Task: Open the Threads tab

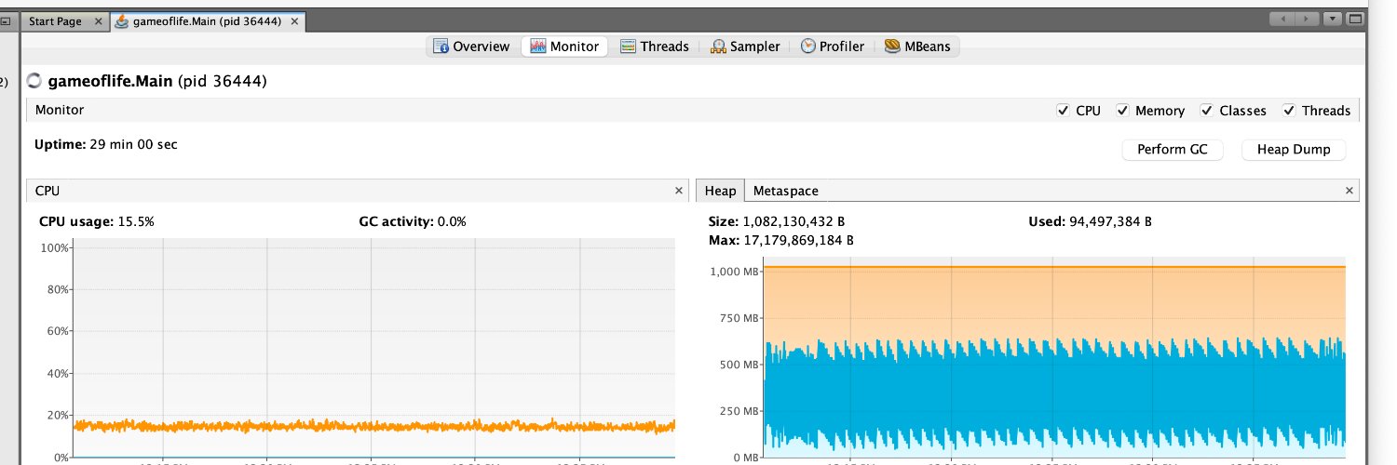Action: pos(655,46)
